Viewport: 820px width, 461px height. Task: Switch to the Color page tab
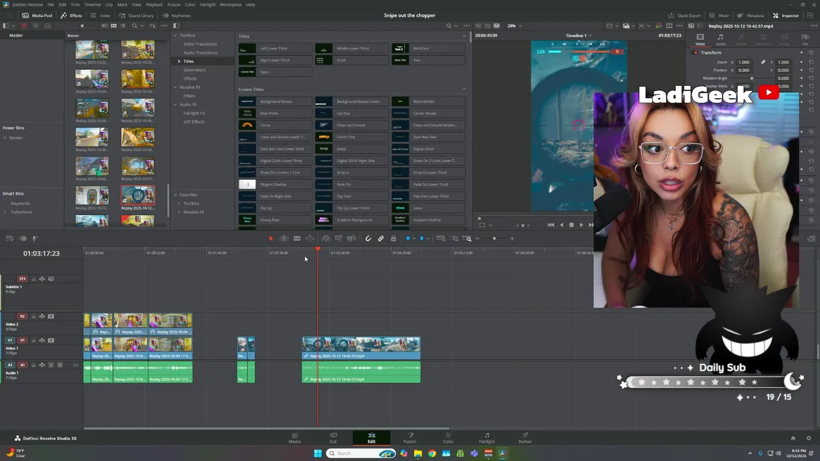(448, 438)
